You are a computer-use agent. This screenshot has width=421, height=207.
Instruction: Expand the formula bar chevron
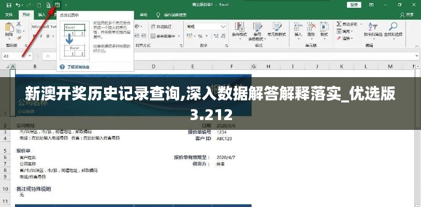417,56
